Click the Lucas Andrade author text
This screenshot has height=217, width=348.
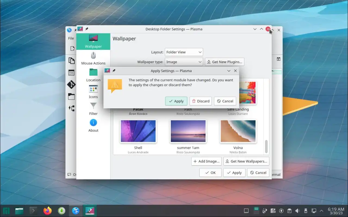click(x=138, y=152)
